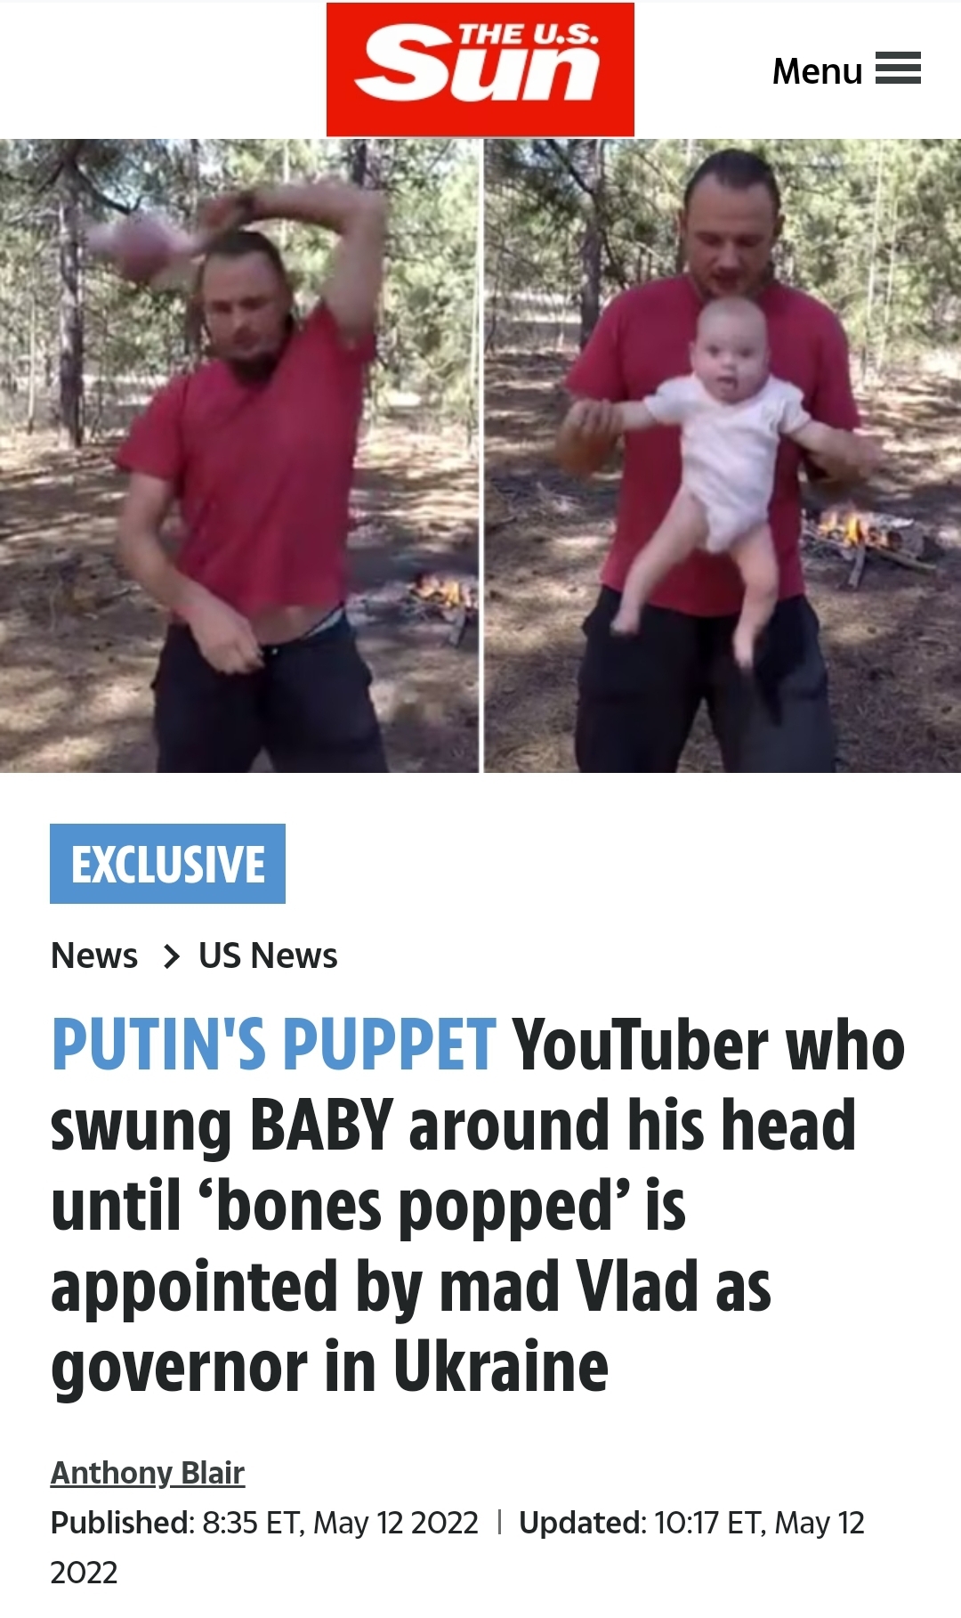Click the 'THE U.S.' text in logo

(528, 36)
